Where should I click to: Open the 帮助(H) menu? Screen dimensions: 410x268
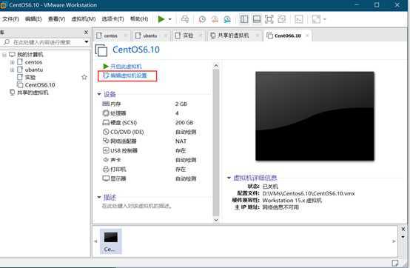(139, 19)
